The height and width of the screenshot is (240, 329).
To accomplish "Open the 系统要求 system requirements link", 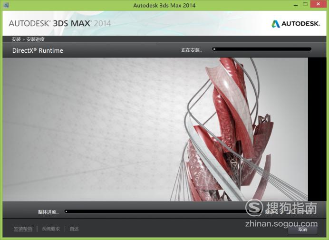I will pos(51,229).
